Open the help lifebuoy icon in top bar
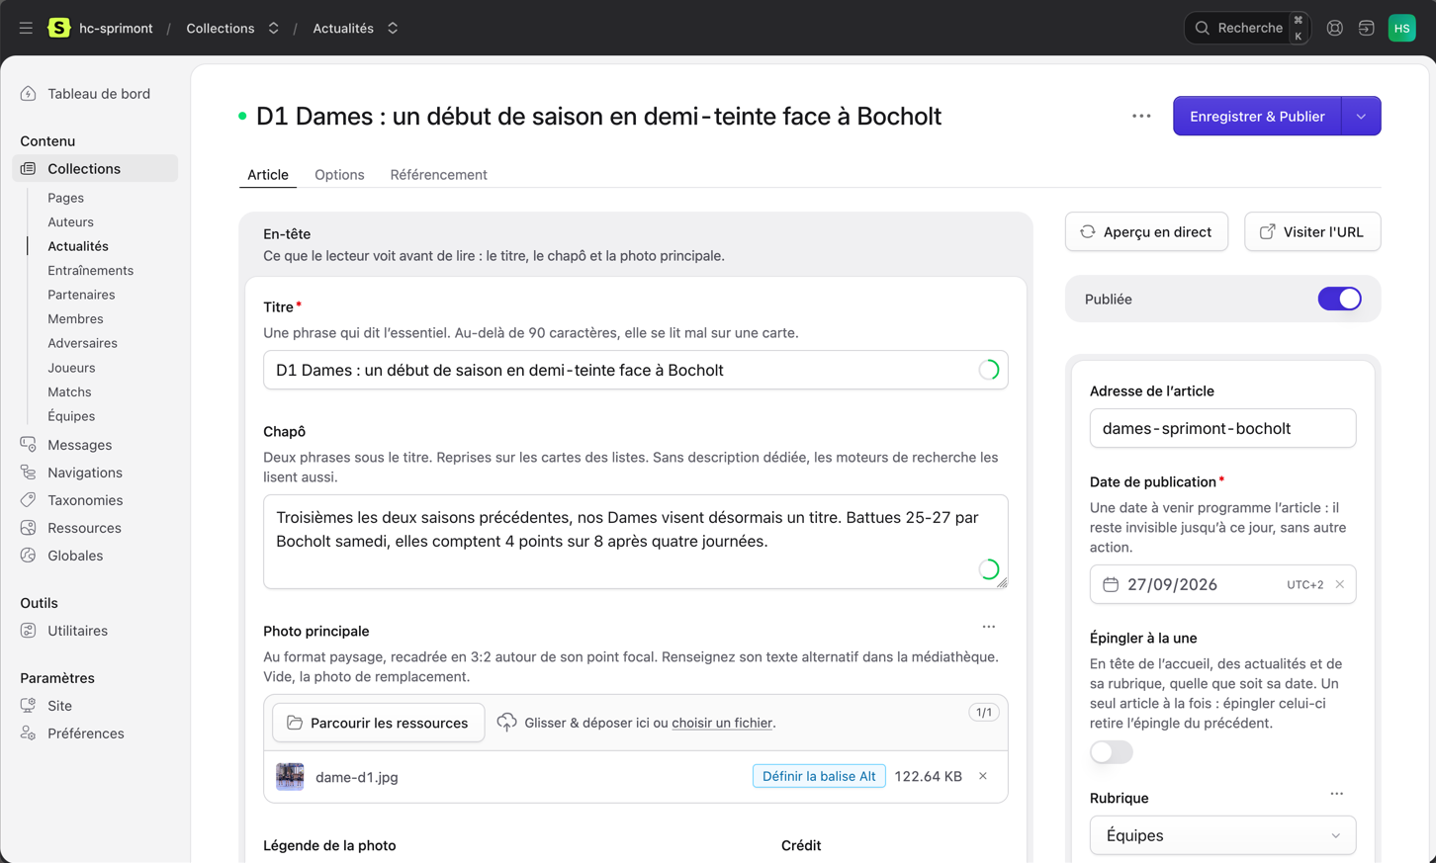1436x863 pixels. pos(1334,28)
